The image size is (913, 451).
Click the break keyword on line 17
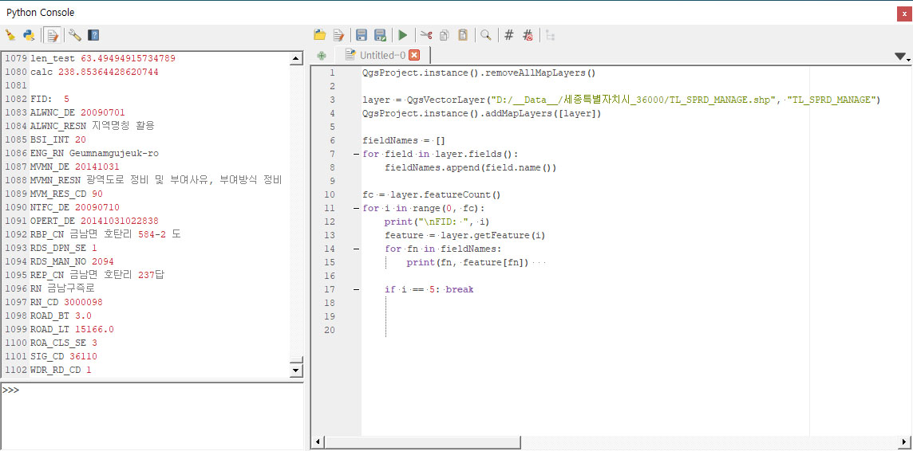(460, 289)
